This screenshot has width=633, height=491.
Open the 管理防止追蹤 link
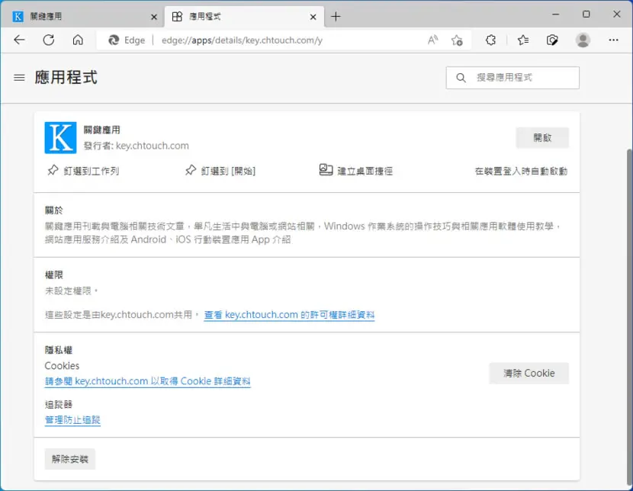click(x=72, y=420)
